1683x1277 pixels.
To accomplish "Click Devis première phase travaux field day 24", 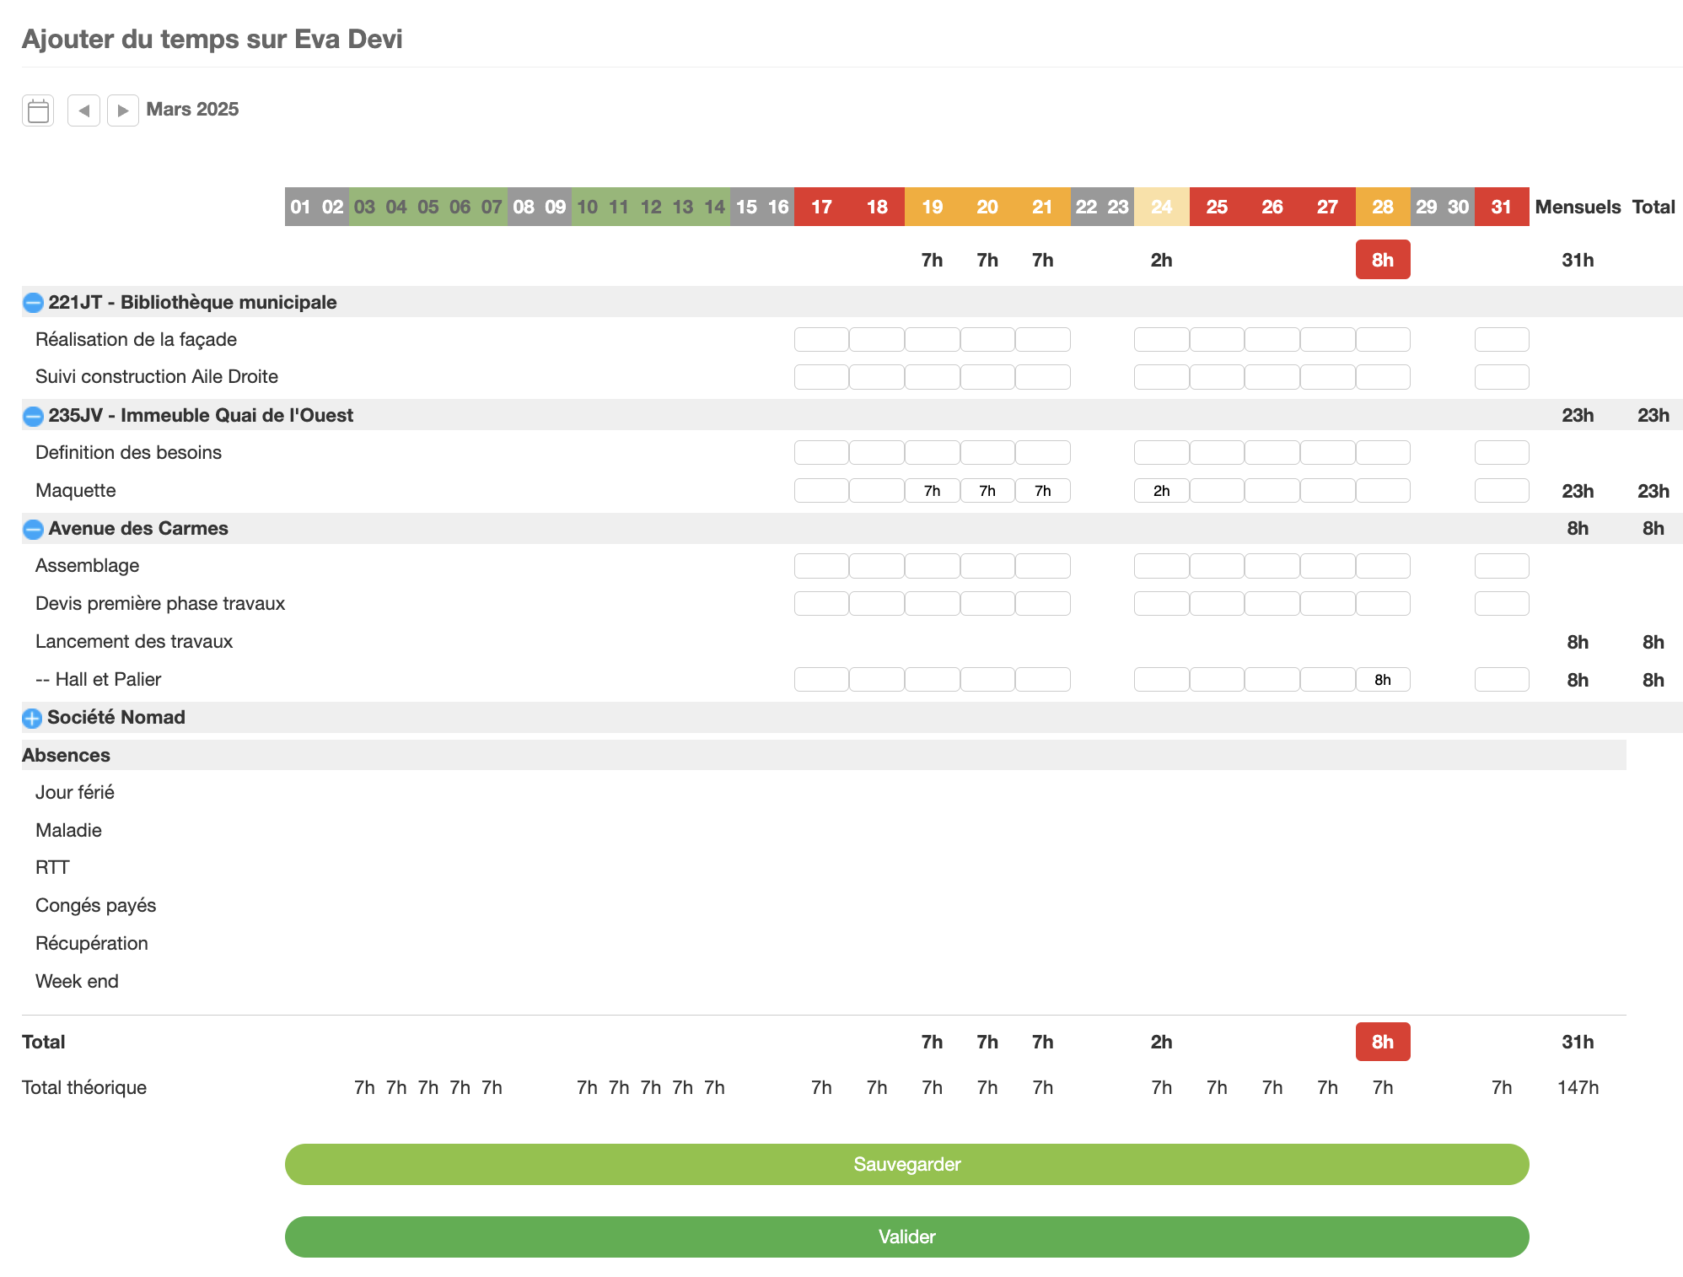I will click(1162, 604).
